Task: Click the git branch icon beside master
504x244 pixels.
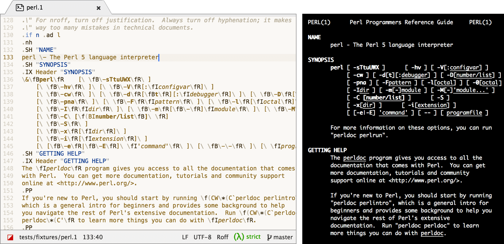Action: pos(269,237)
